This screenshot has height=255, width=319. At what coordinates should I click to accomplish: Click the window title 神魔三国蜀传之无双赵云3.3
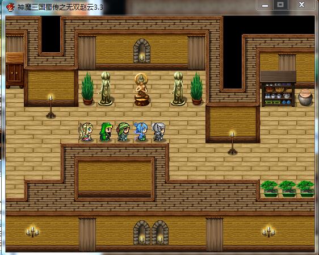(x=60, y=7)
